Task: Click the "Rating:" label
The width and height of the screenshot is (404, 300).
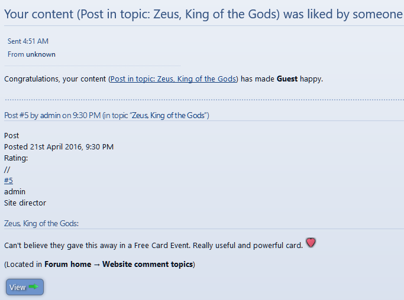Action: tap(16, 158)
